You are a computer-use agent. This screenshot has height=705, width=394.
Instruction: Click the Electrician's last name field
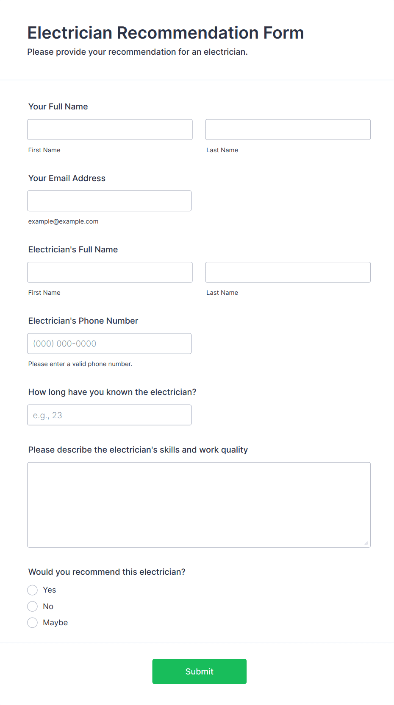288,272
